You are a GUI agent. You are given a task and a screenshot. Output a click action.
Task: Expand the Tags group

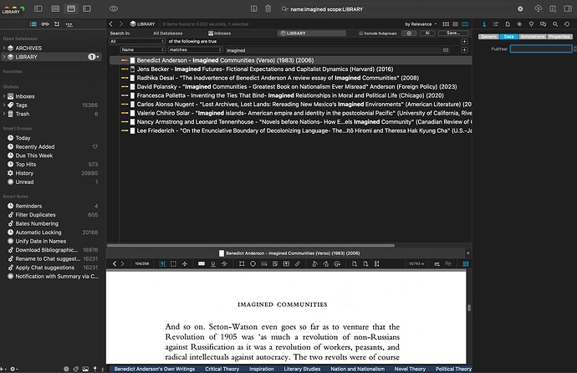[4, 105]
